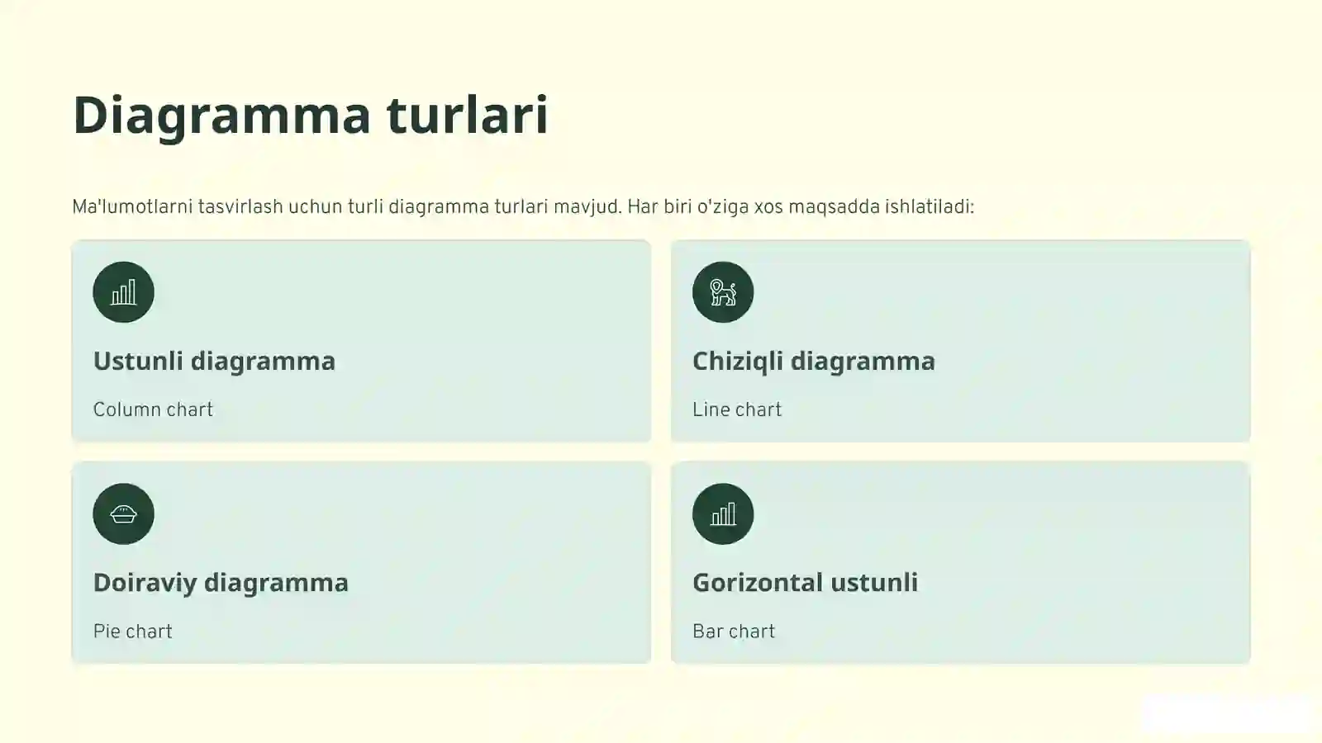The width and height of the screenshot is (1322, 743).
Task: Click the bar chart icon above Gorizontal ustunli
Action: click(x=723, y=513)
